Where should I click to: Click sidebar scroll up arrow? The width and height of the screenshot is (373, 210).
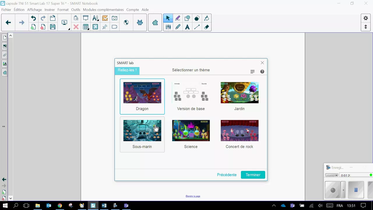pyautogui.click(x=10, y=36)
